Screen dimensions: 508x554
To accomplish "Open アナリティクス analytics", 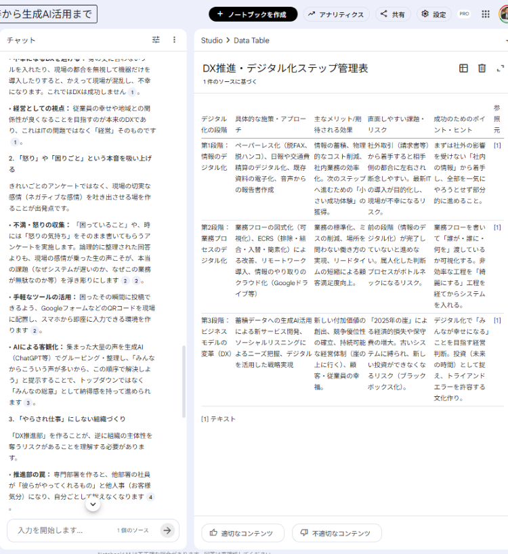I will [x=336, y=14].
